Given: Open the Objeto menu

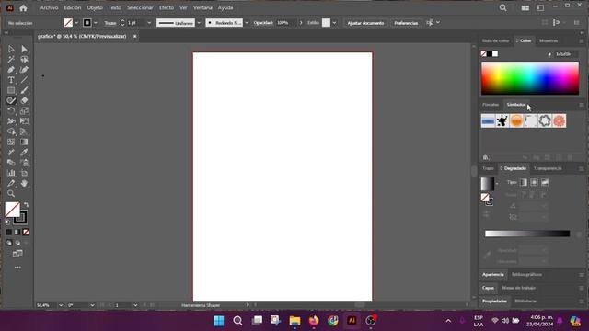Looking at the screenshot, I should (x=95, y=8).
